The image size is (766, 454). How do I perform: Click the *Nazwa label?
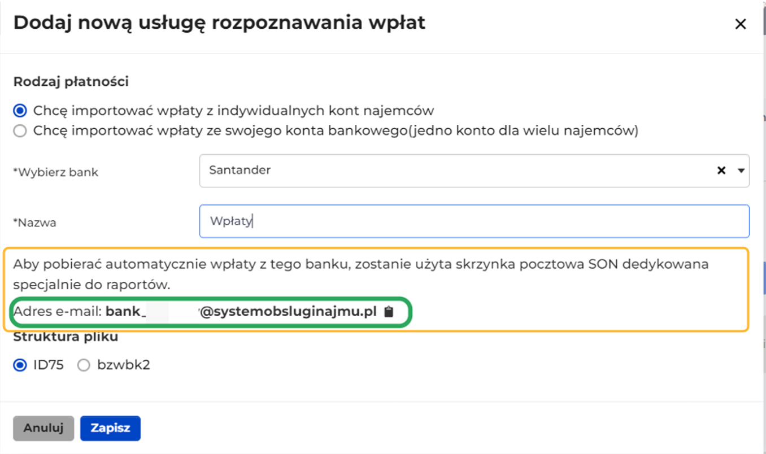coord(34,222)
